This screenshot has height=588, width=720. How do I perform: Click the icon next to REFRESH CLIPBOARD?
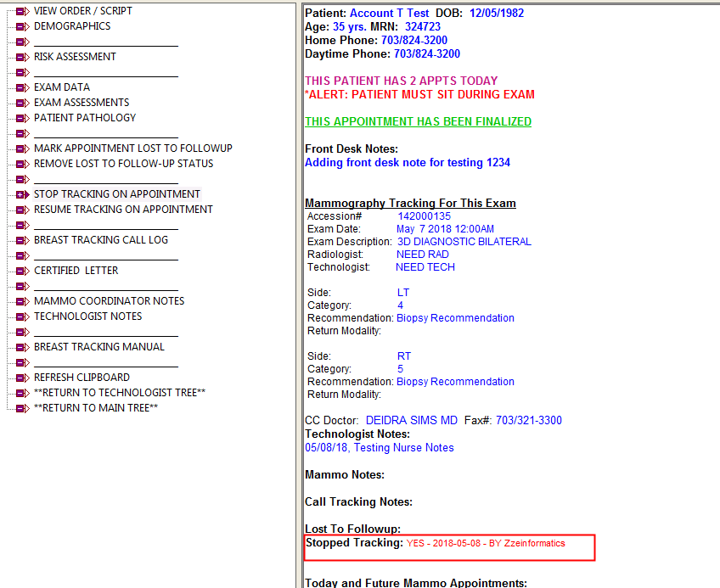(x=22, y=378)
